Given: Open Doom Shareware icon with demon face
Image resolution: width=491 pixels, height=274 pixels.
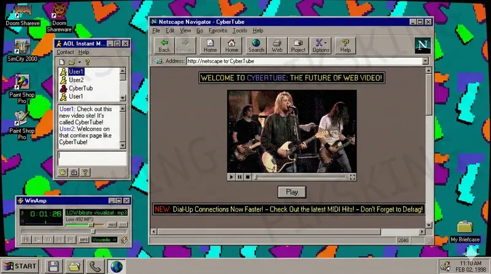Looking at the screenshot, I should point(59,18).
